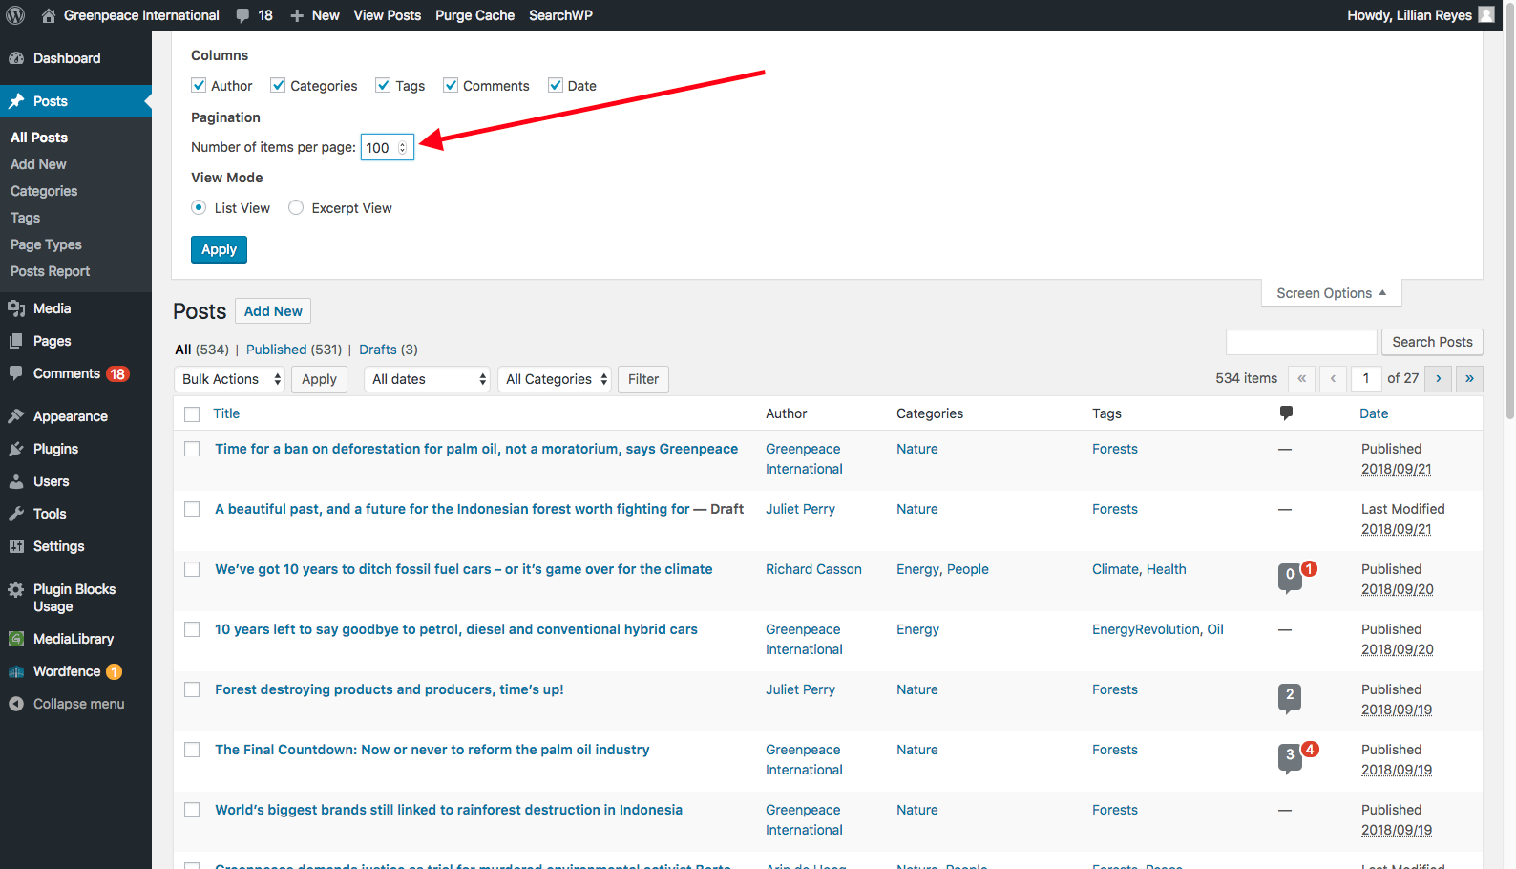1516x869 pixels.
Task: Click View Posts in admin bar
Action: (x=387, y=15)
